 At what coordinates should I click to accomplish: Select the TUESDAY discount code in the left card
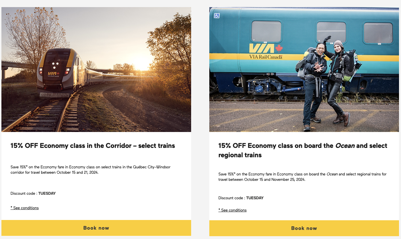tap(47, 193)
